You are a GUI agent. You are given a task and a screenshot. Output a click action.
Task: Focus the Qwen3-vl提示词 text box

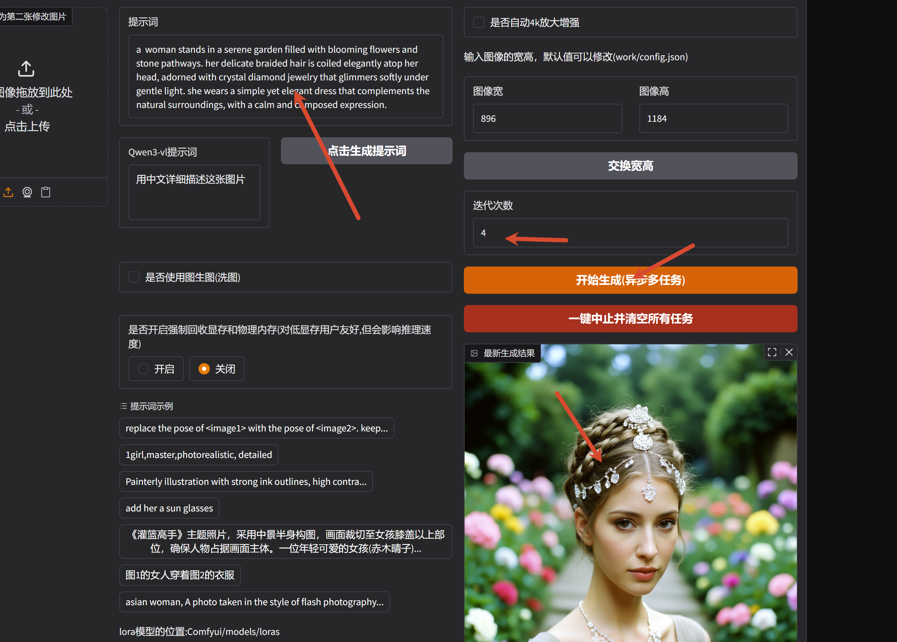pos(194,192)
